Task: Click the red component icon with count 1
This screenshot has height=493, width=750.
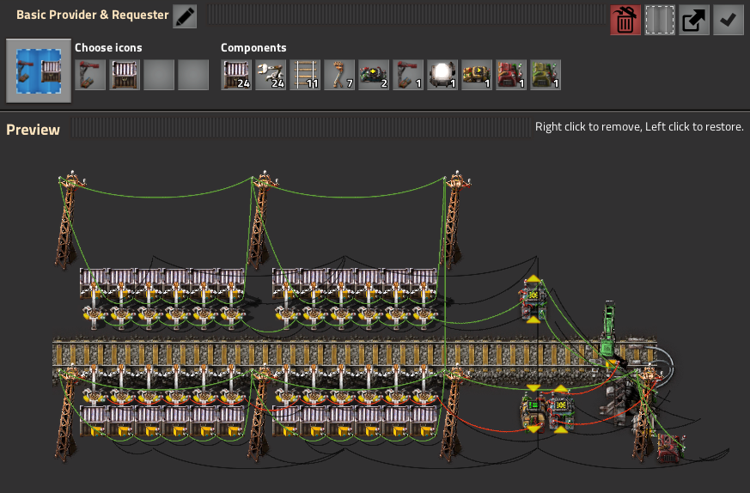Action: [511, 75]
